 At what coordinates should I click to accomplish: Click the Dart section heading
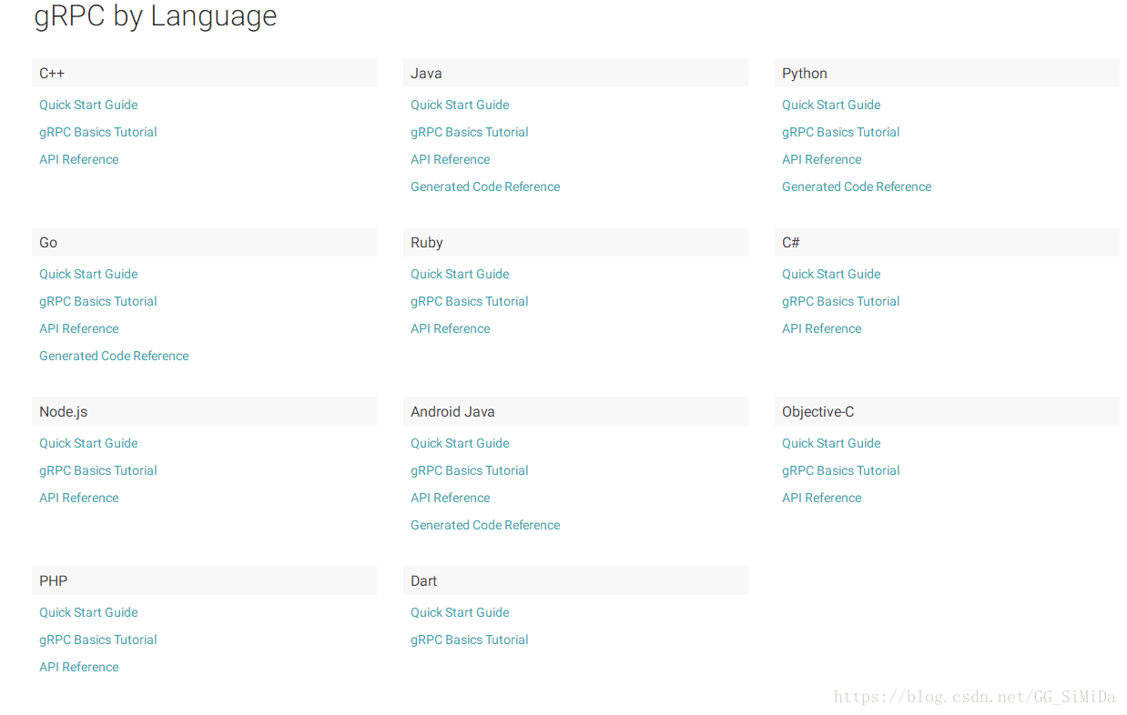pos(575,580)
